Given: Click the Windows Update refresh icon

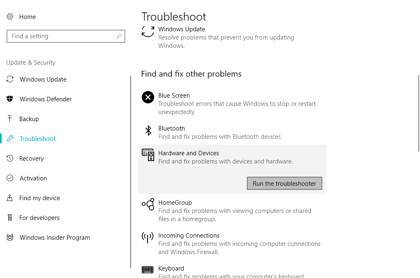Looking at the screenshot, I should pyautogui.click(x=148, y=31).
